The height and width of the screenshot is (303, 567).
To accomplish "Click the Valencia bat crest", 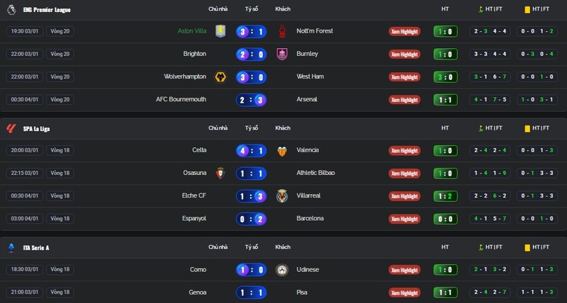I will tap(283, 150).
